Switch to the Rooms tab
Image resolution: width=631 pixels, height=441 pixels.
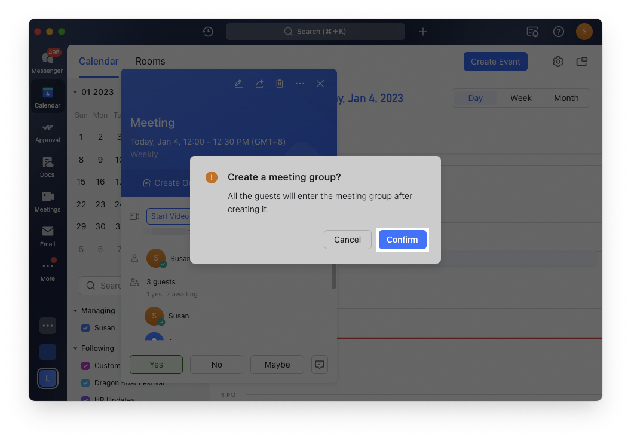coord(150,62)
